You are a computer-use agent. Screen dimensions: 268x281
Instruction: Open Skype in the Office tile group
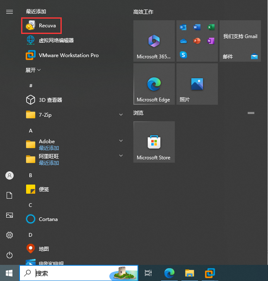click(183, 55)
